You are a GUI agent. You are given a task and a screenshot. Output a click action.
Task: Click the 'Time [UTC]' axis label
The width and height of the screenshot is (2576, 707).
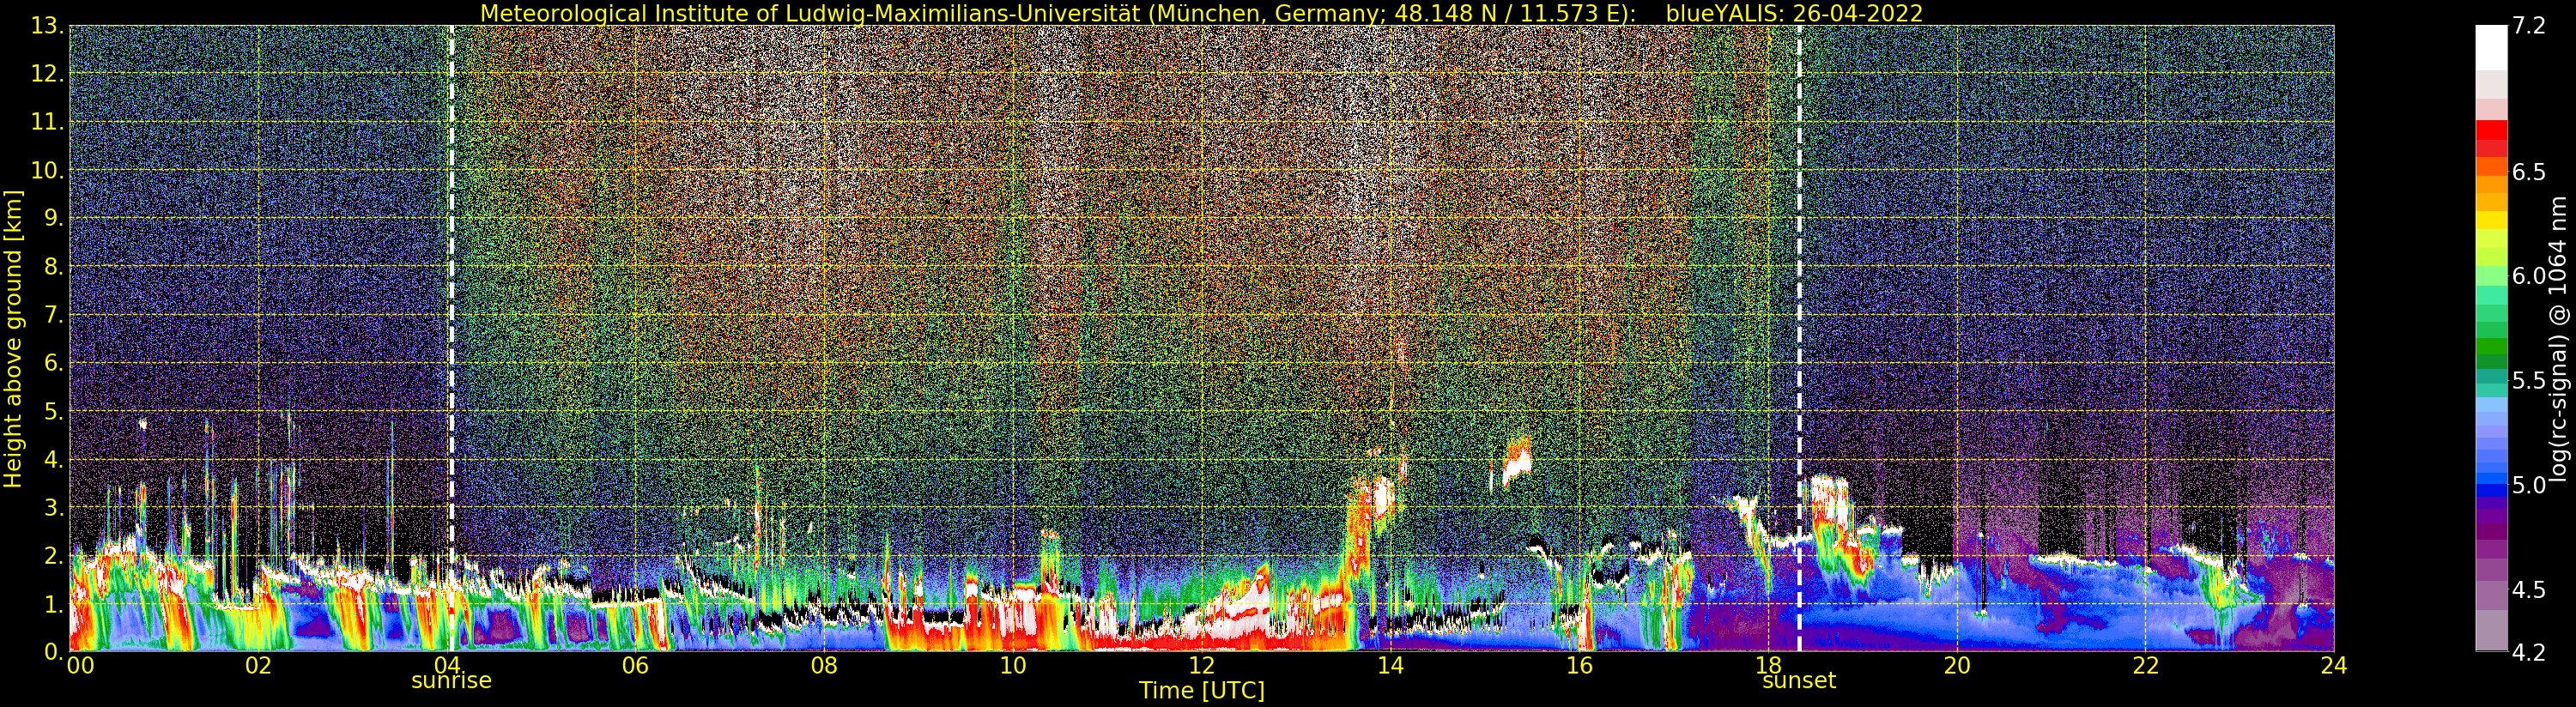(x=1202, y=691)
